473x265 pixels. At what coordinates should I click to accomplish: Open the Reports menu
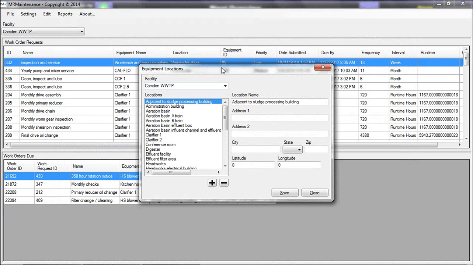coord(65,14)
